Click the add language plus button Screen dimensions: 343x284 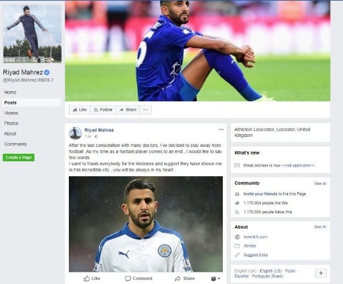click(x=321, y=273)
